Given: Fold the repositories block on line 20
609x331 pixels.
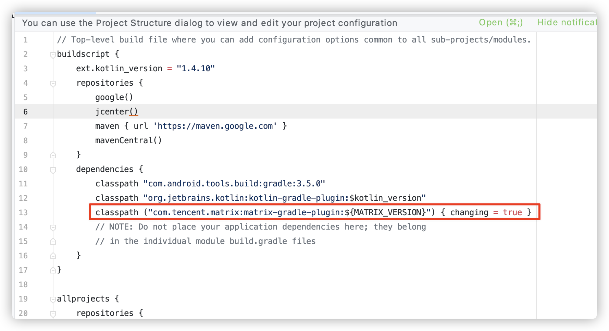Looking at the screenshot, I should (53, 314).
